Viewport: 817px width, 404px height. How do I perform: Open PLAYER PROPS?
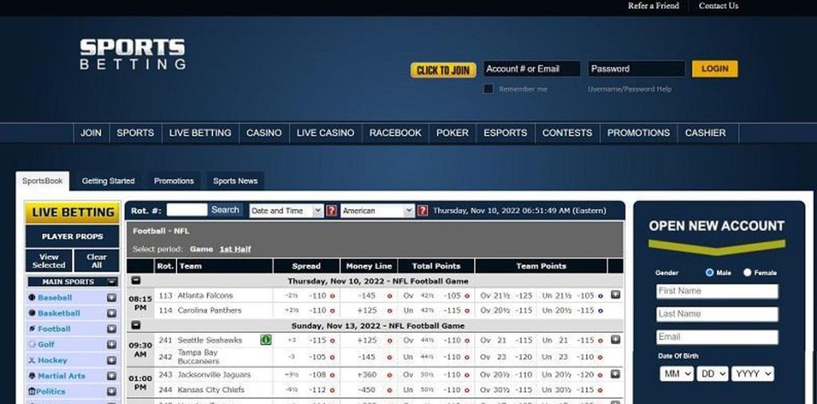click(73, 236)
